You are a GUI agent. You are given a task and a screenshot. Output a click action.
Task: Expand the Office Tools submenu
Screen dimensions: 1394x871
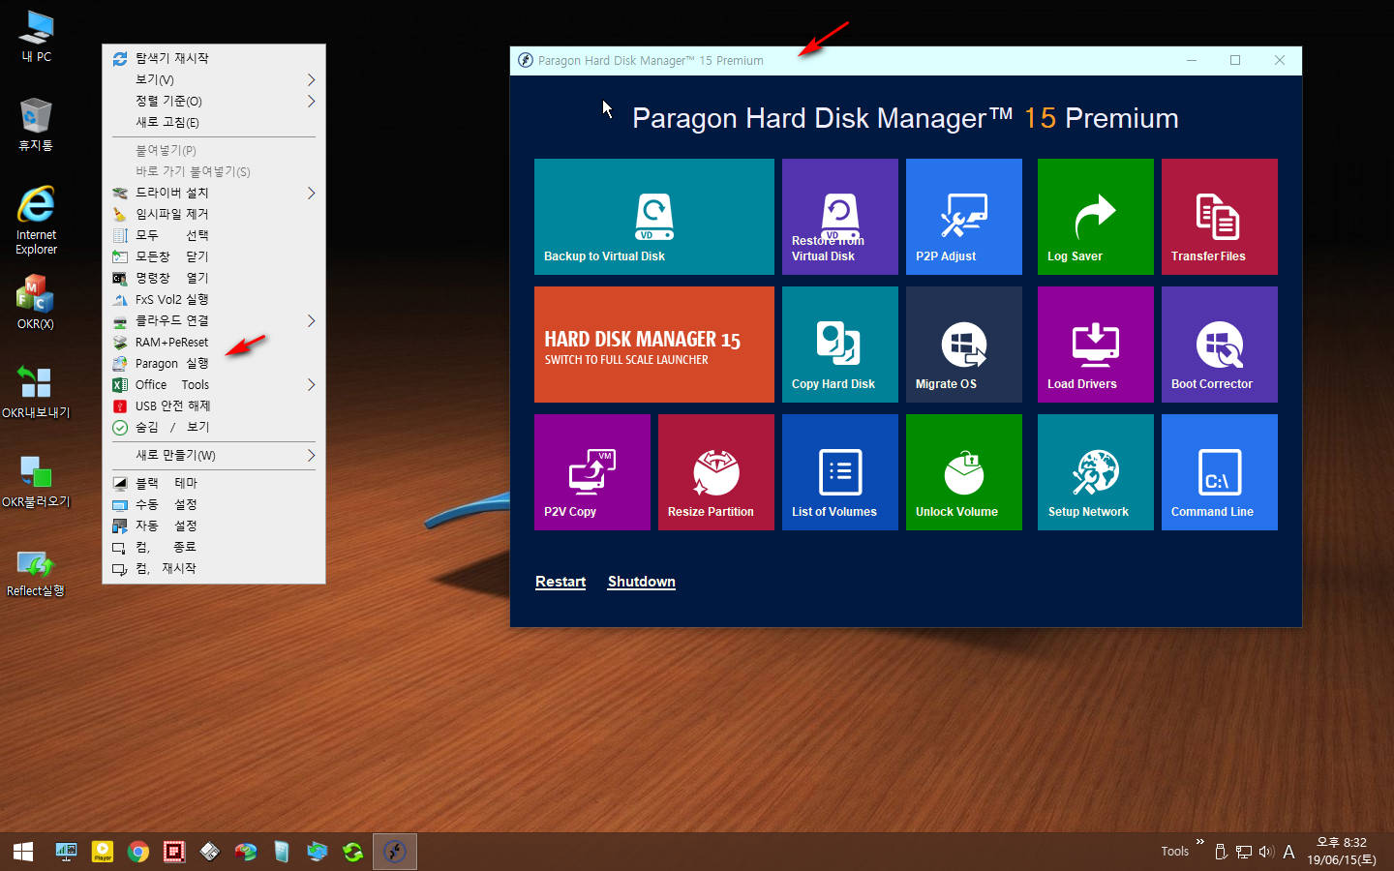(214, 384)
